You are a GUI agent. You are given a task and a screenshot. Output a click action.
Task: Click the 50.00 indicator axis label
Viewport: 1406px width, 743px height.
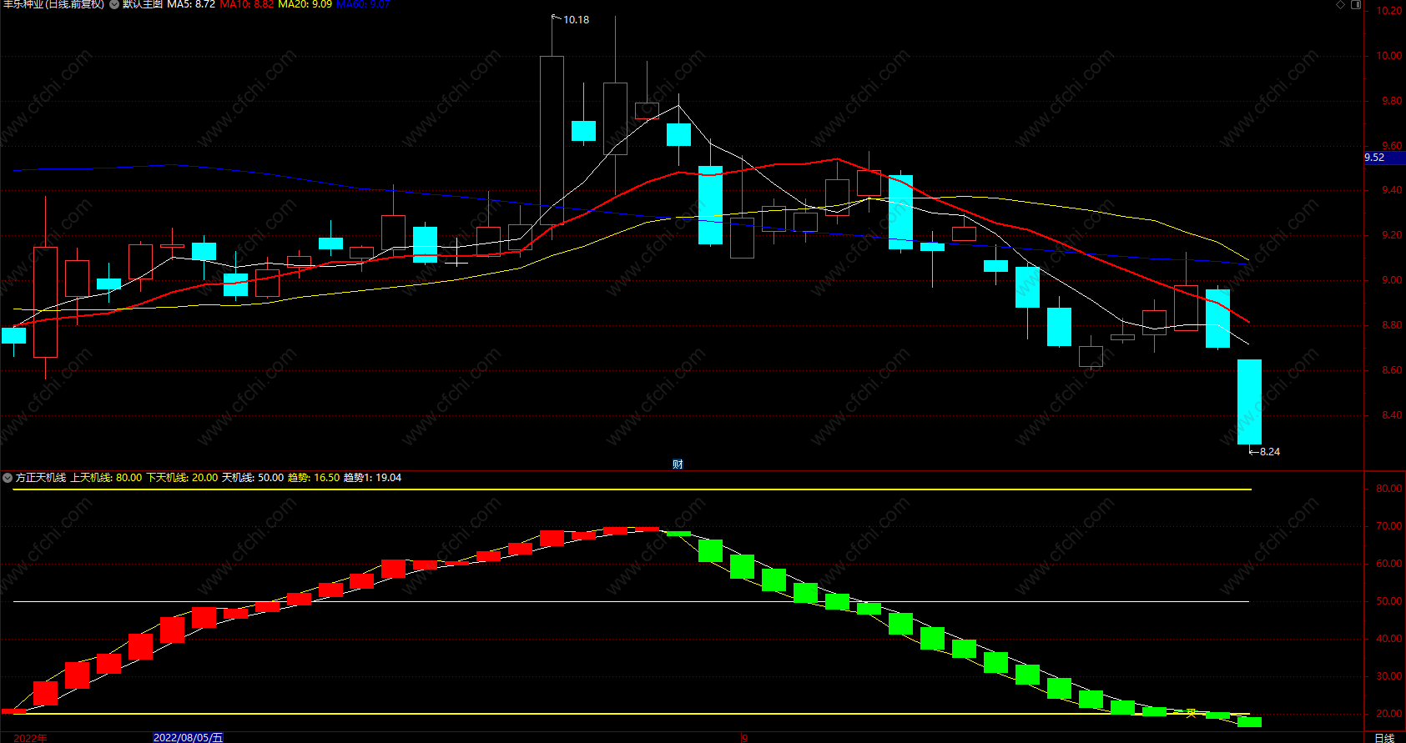[x=1389, y=601]
